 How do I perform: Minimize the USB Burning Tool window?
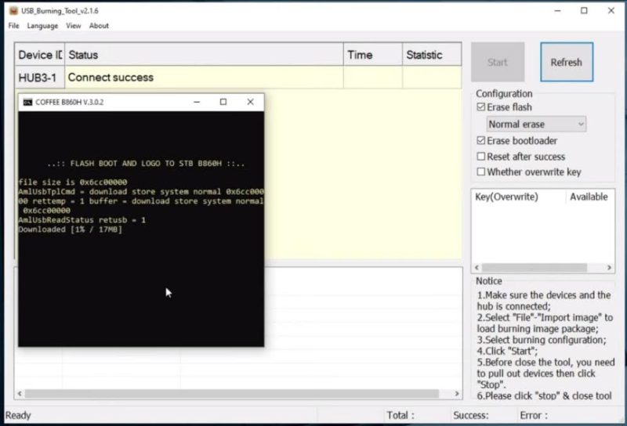point(558,11)
